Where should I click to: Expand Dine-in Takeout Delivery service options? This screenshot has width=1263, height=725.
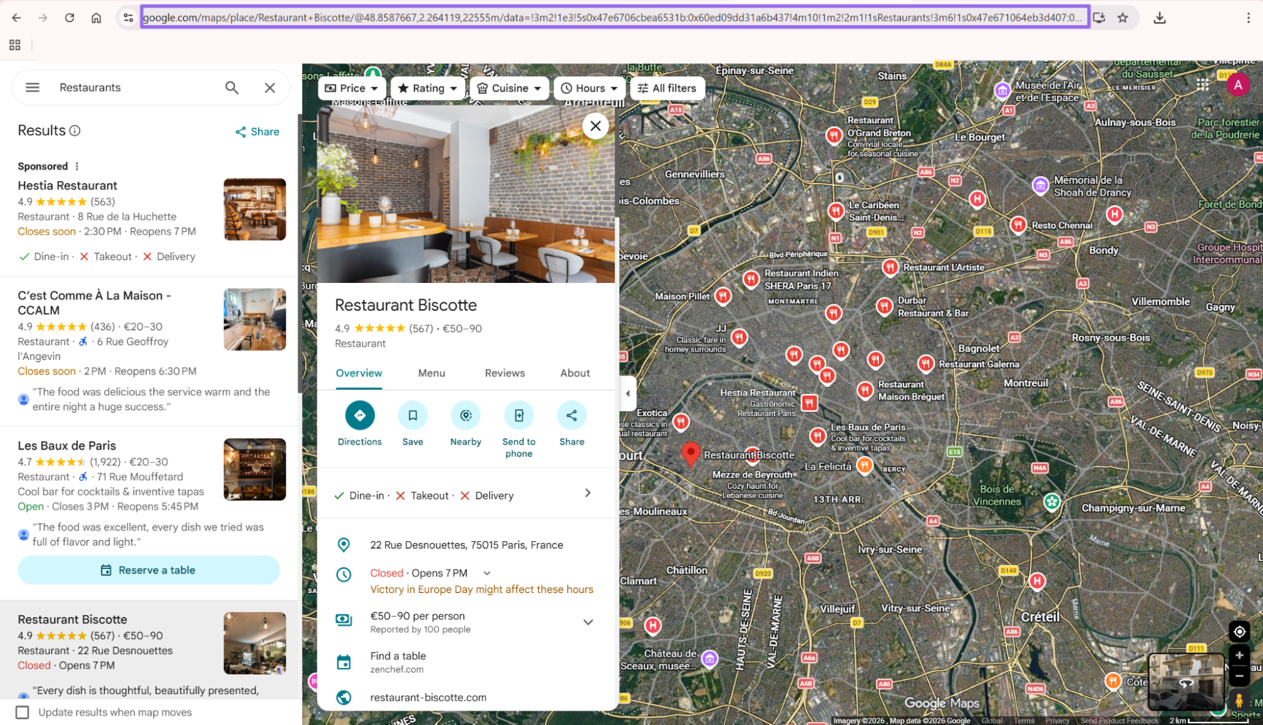tap(588, 493)
